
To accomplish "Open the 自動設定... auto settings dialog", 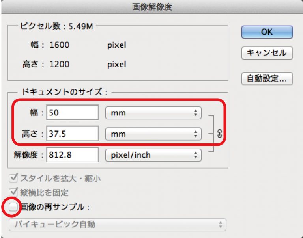I will (x=267, y=78).
